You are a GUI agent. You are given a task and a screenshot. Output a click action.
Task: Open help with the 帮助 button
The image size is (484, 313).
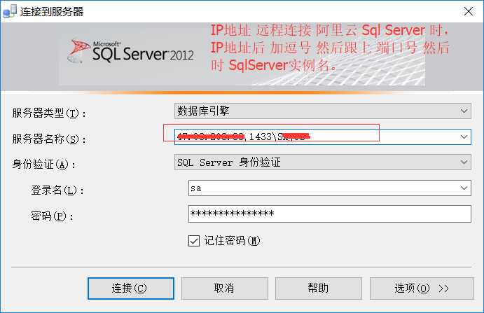(x=318, y=288)
